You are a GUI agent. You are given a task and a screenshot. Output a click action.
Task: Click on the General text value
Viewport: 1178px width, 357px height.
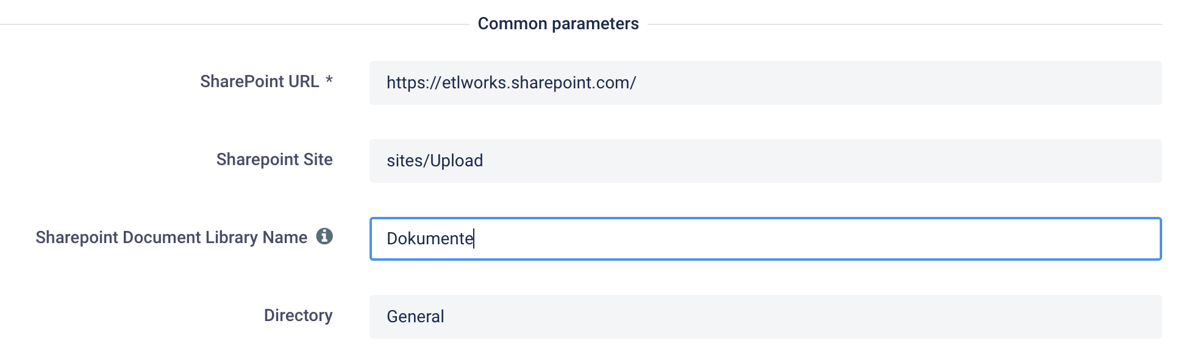(415, 317)
